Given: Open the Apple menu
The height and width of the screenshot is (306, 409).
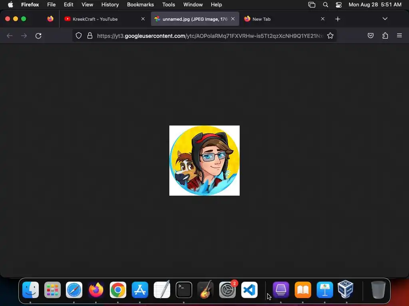Looking at the screenshot, I should coord(10,4).
